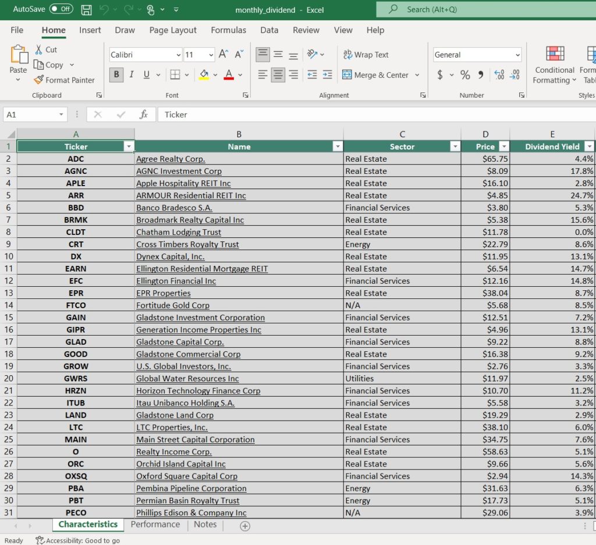596x545 pixels.
Task: Toggle AutoSave switch on
Action: [61, 9]
